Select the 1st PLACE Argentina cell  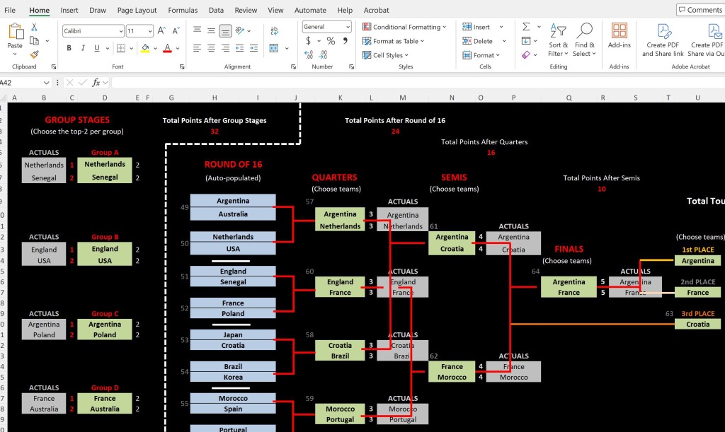697,261
